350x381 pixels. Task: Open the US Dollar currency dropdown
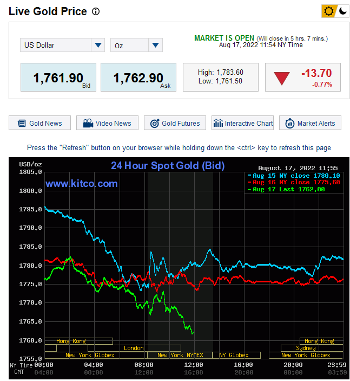point(62,45)
